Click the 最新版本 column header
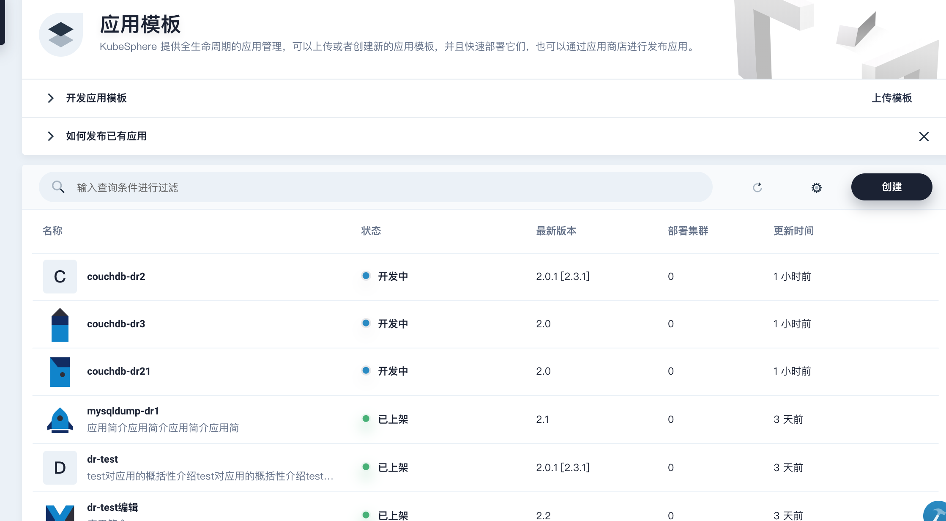The height and width of the screenshot is (521, 946). click(556, 231)
